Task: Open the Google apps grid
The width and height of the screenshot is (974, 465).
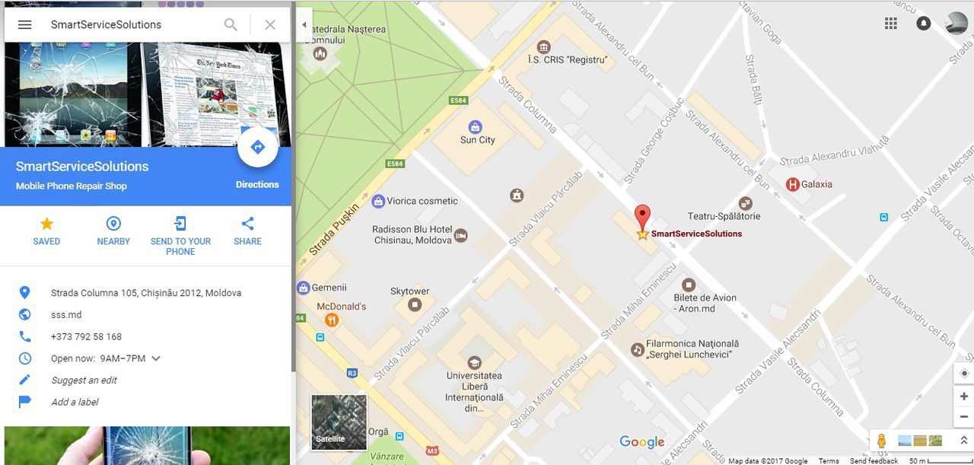Action: pyautogui.click(x=891, y=24)
